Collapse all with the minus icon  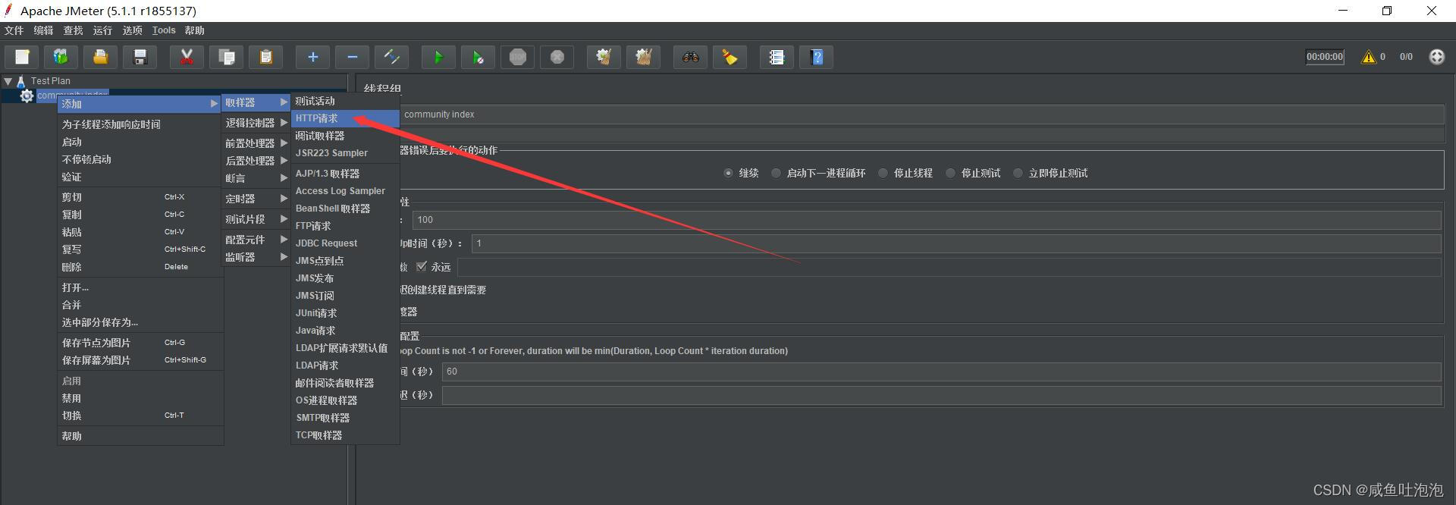coord(352,57)
